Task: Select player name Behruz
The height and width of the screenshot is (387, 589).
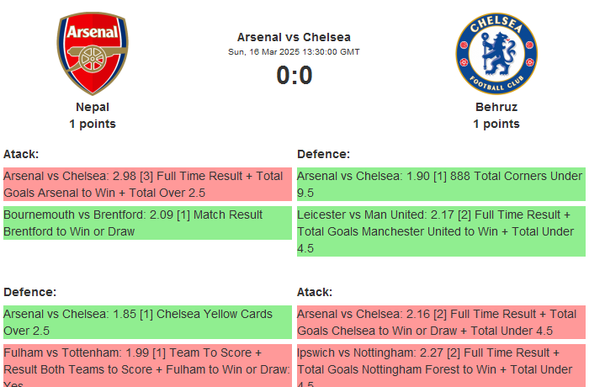Action: click(496, 107)
